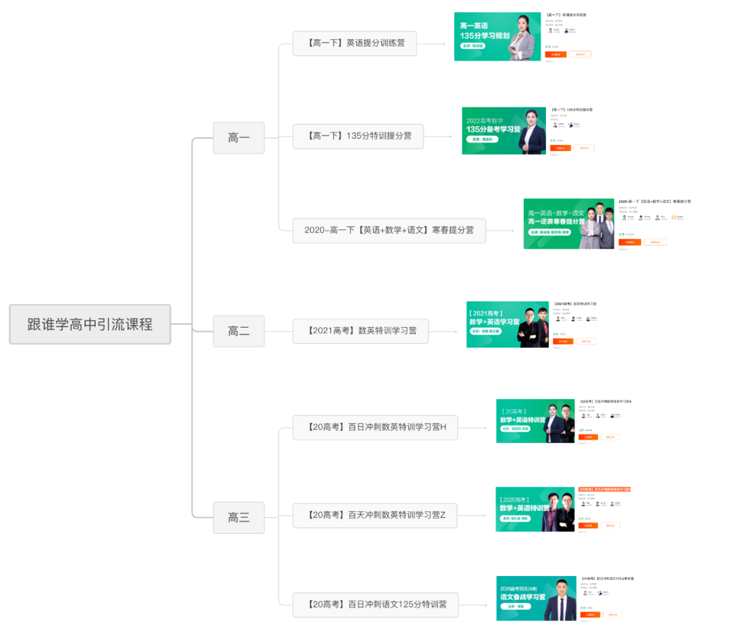The height and width of the screenshot is (642, 729).
Task: Click node 百日冲刺数英特训学习营H
Action: click(x=375, y=428)
